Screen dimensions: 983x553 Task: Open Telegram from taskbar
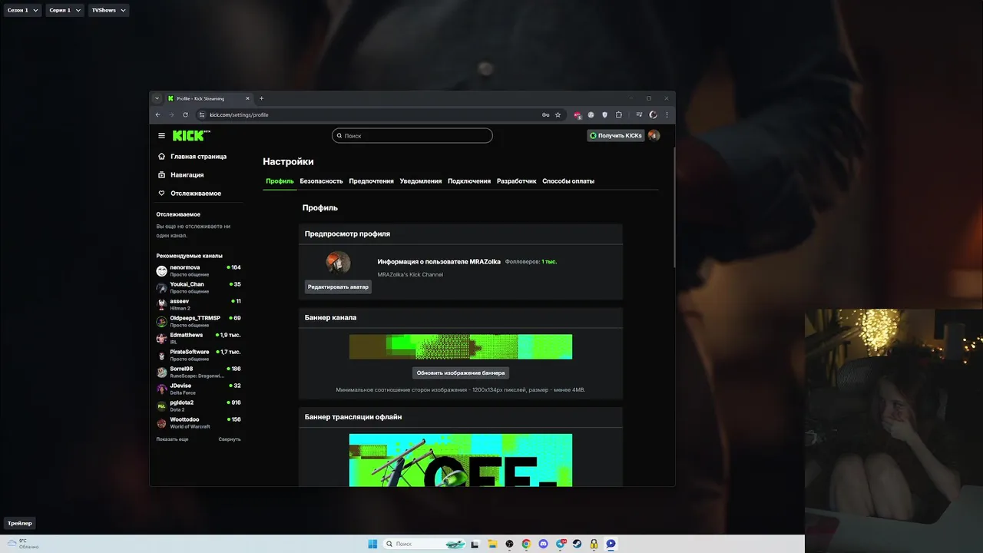pyautogui.click(x=560, y=544)
